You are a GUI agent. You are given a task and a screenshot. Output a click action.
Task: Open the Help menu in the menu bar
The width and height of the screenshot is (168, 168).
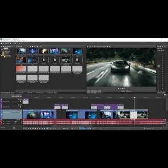23,41
